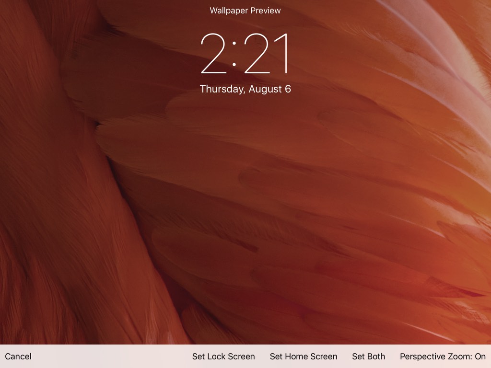Click the hour digit of the clock

click(214, 54)
